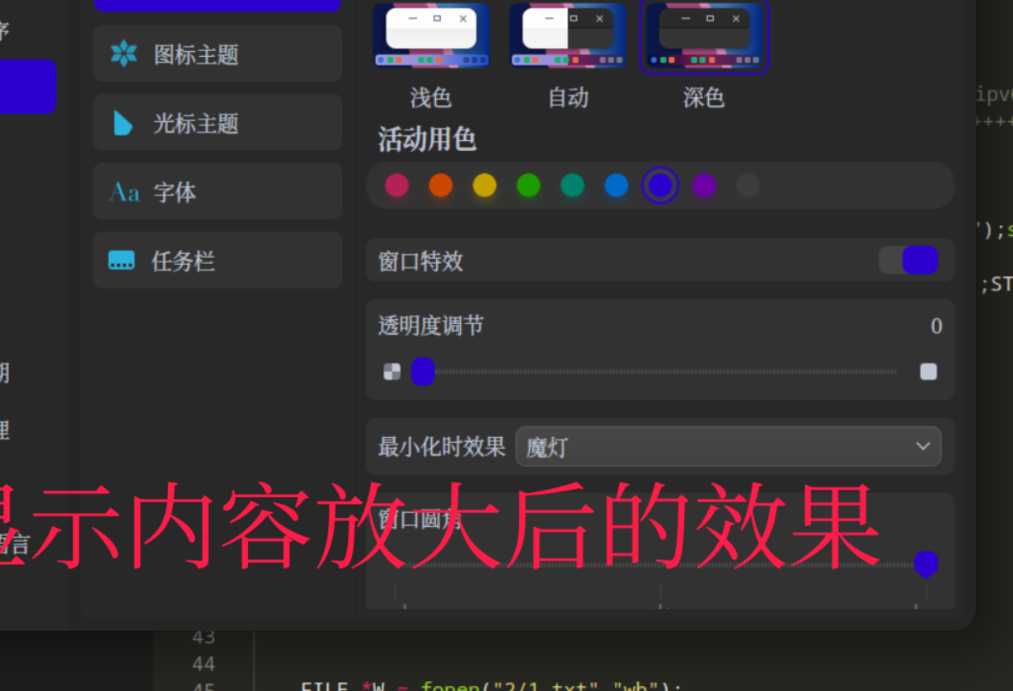Open the 任务栏 (taskbar) settings
This screenshot has height=691, width=1013.
point(217,260)
